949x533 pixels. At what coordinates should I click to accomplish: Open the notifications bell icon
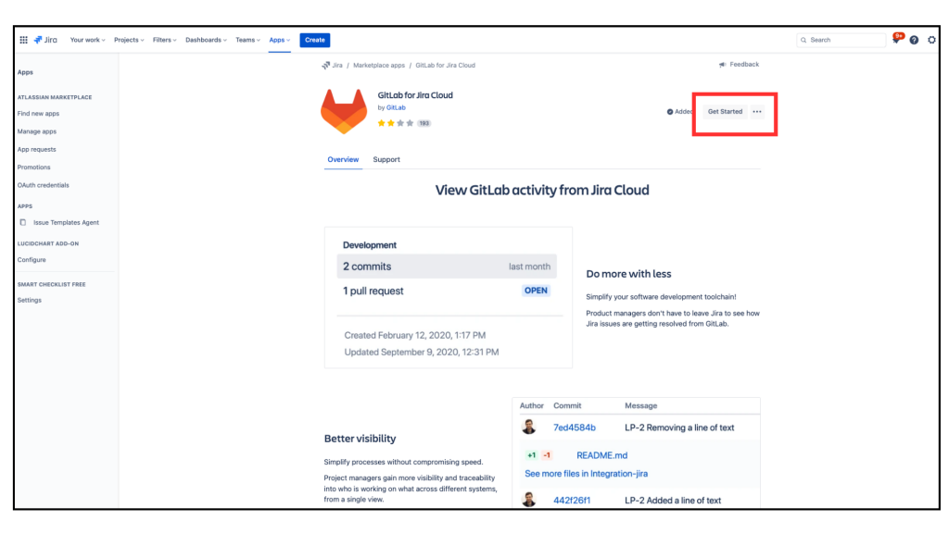coord(896,39)
